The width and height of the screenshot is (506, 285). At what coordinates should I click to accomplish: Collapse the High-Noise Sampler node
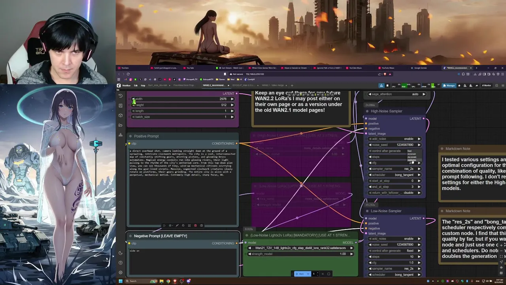click(x=367, y=111)
